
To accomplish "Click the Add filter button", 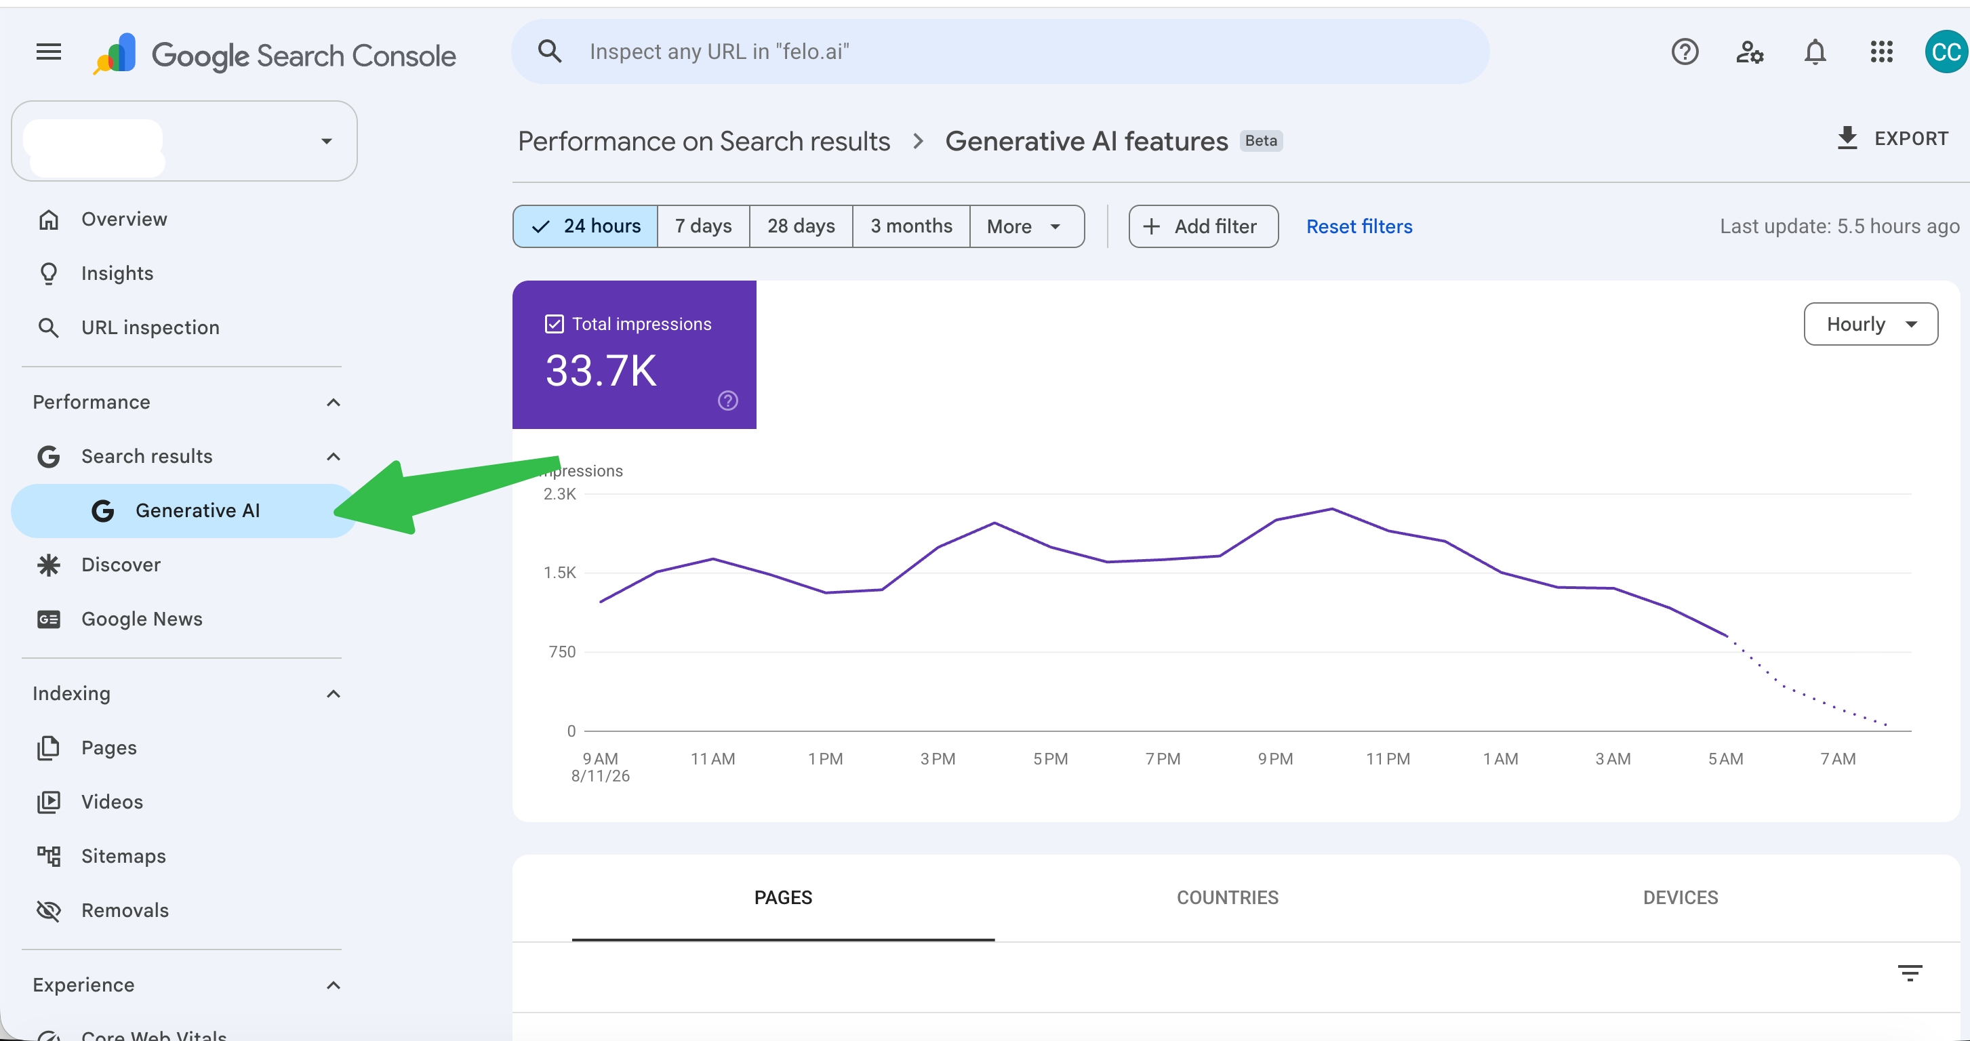I will [x=1203, y=226].
